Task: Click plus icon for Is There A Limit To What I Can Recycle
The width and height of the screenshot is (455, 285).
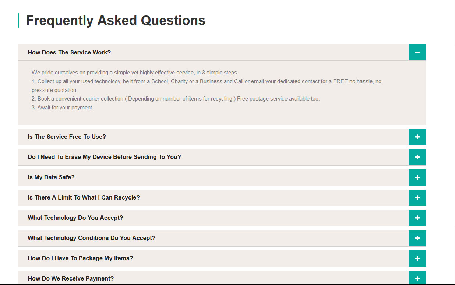Action: (417, 198)
